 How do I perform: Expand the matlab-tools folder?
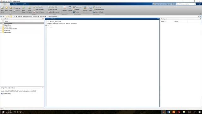coord(1,27)
